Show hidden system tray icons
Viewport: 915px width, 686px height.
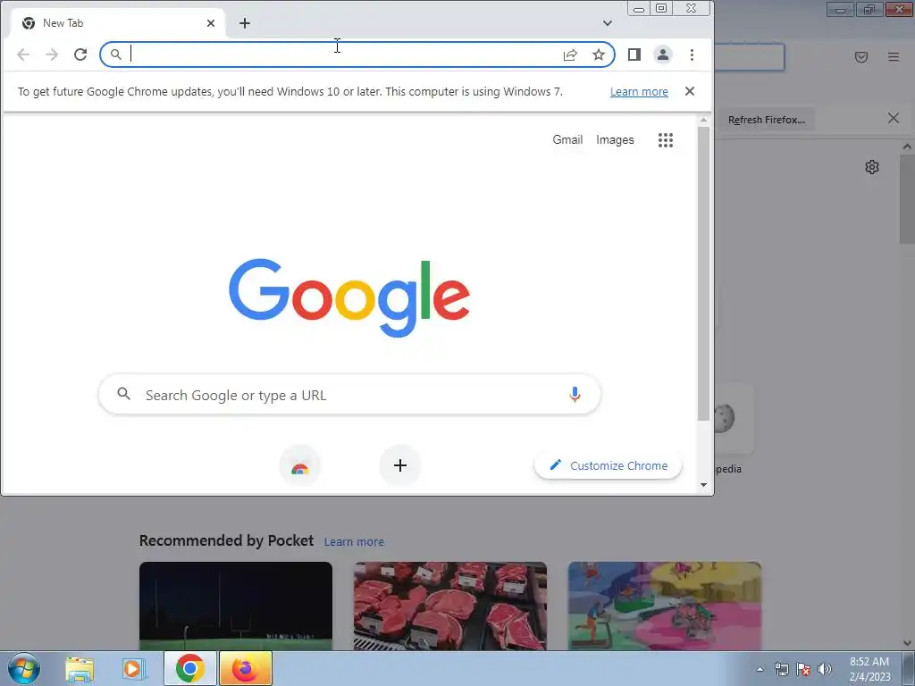pos(760,669)
